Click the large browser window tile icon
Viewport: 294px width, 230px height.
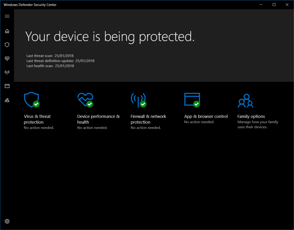[x=192, y=100]
